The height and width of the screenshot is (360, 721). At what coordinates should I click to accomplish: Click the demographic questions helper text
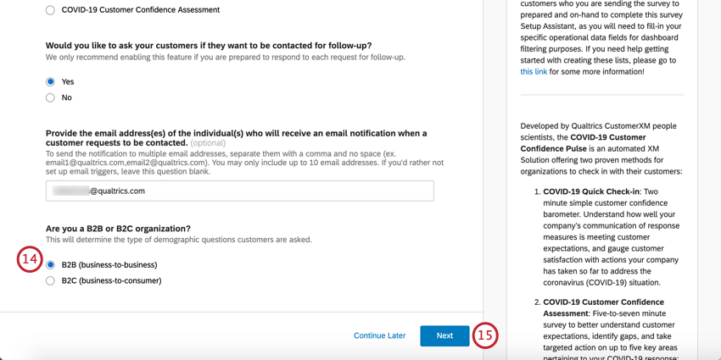point(179,240)
